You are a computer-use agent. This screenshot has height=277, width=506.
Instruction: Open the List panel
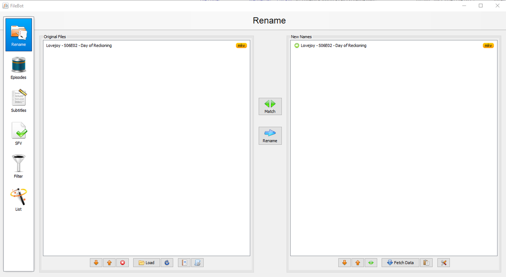19,200
